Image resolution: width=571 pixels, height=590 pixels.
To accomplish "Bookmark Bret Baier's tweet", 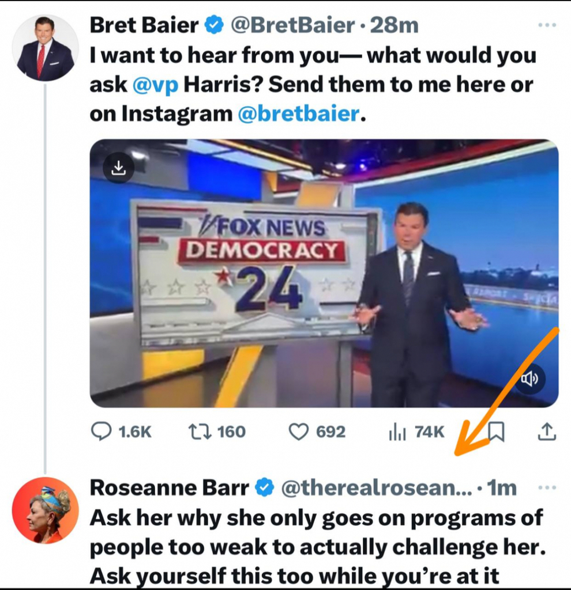I will 497,432.
